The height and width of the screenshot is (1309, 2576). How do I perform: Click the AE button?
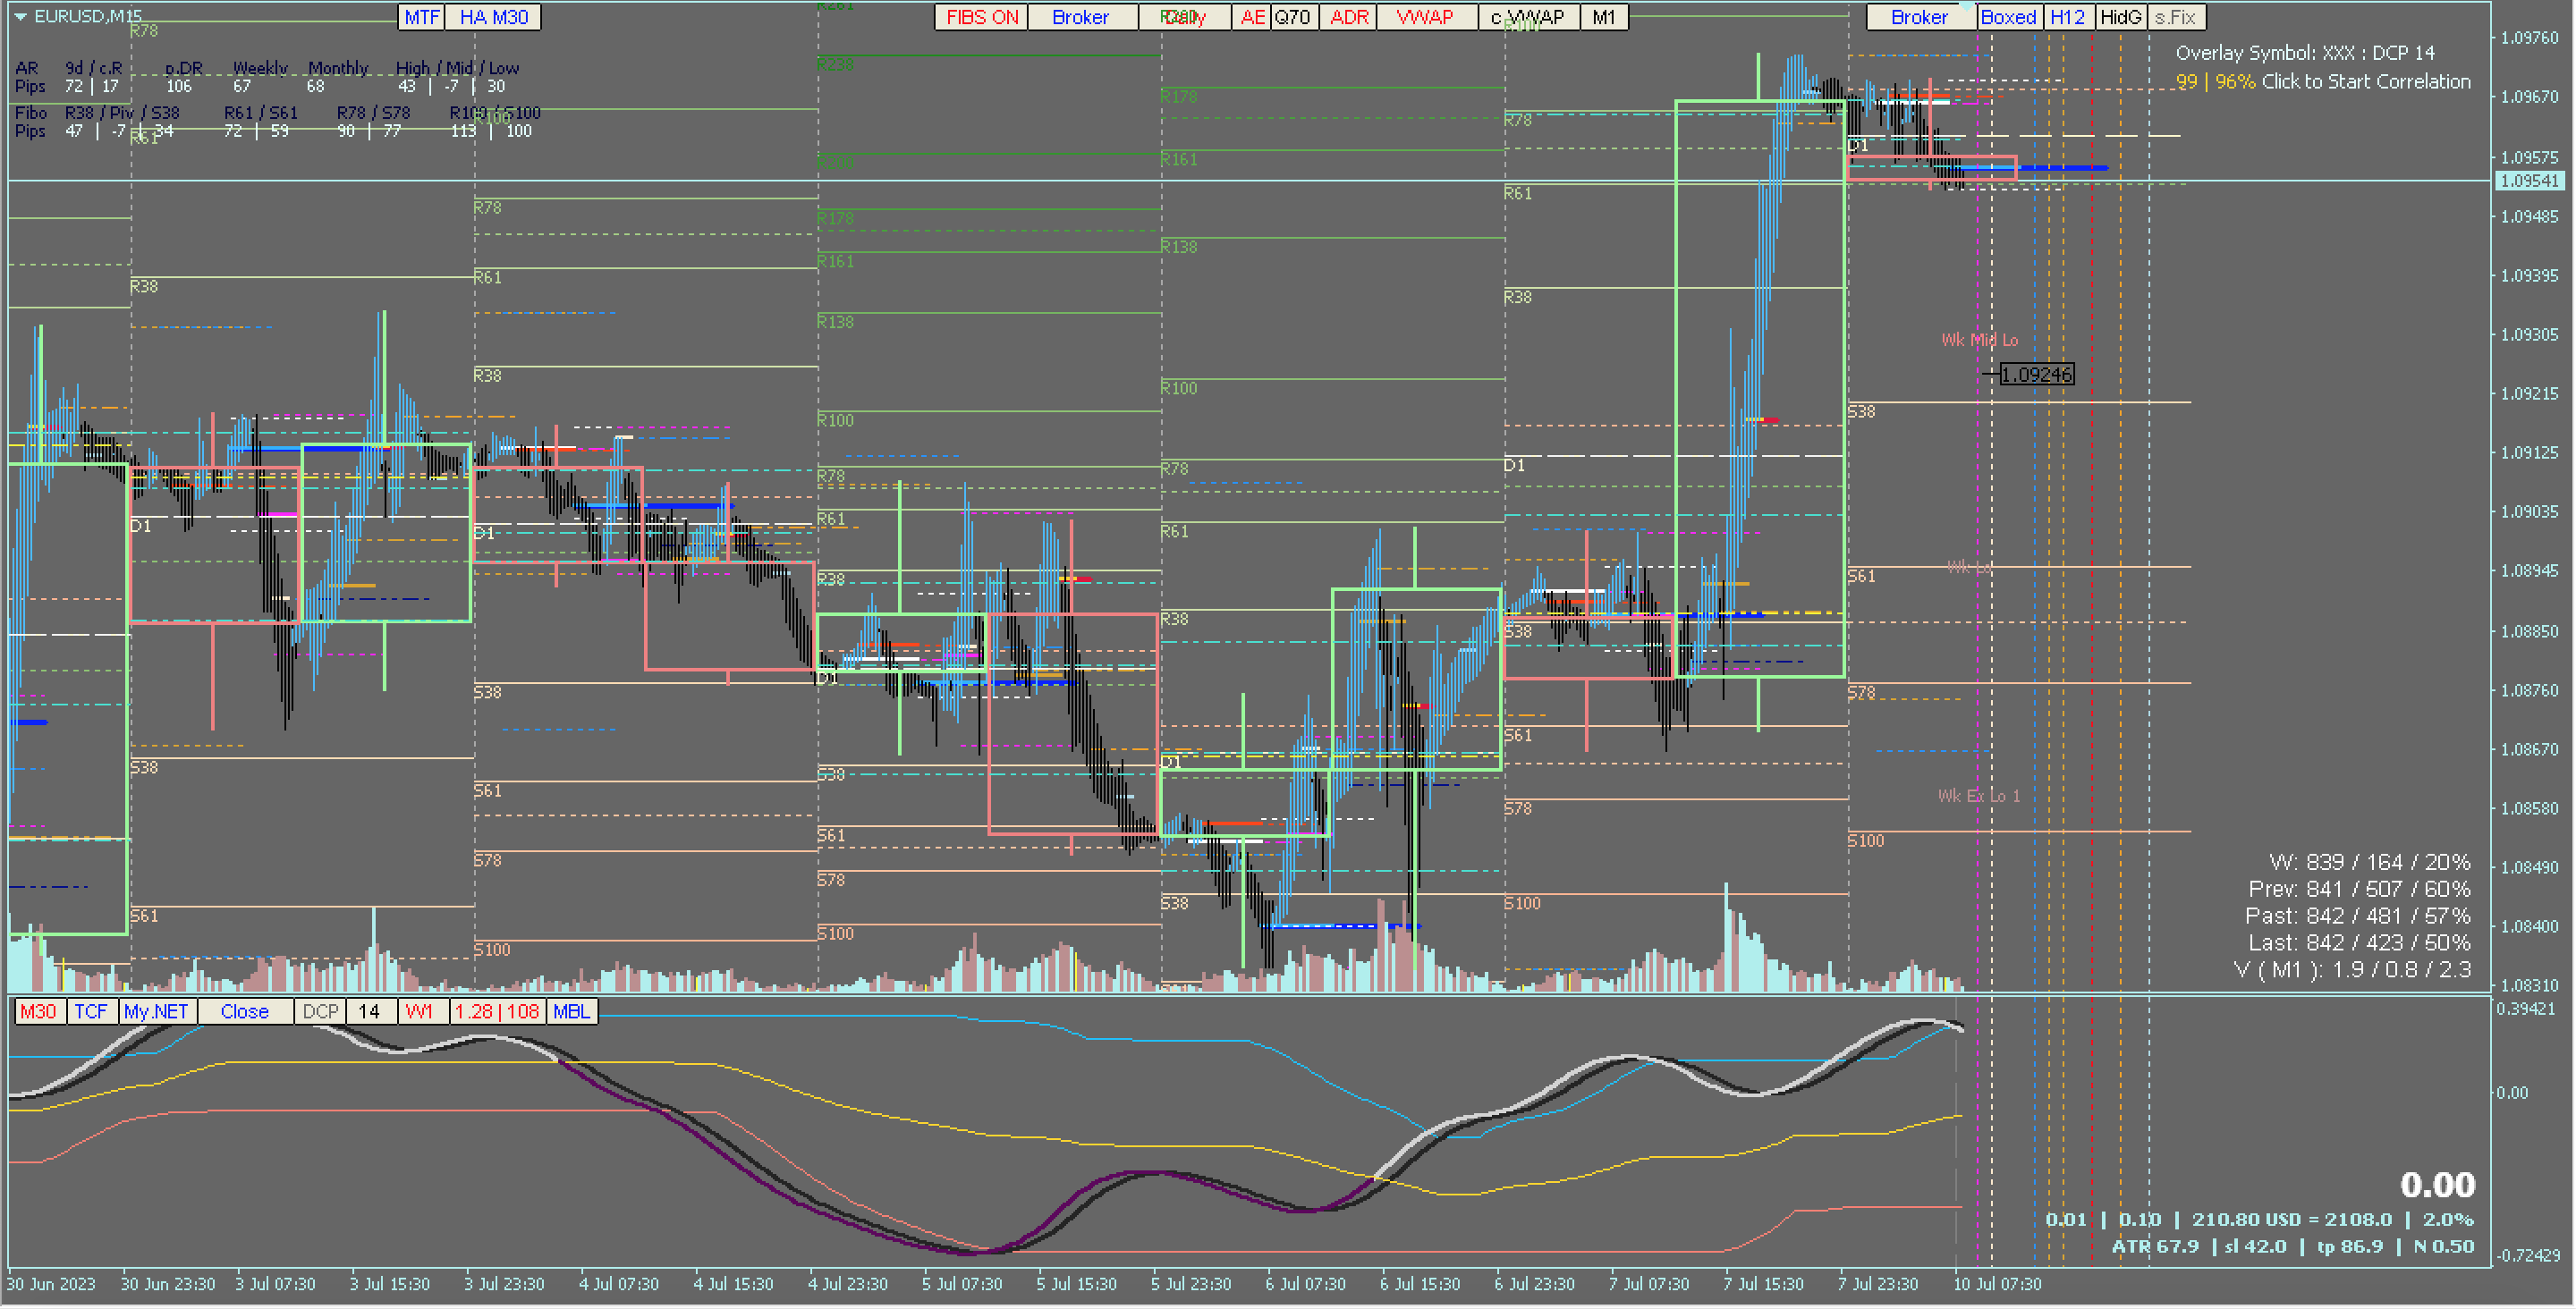pos(1251,17)
